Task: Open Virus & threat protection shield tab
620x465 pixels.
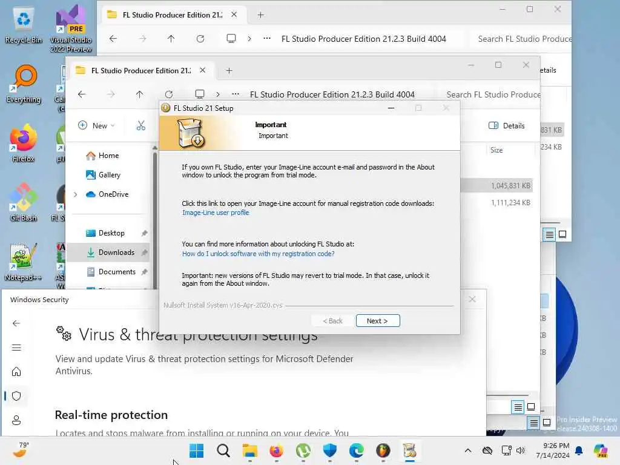Action: [16, 396]
